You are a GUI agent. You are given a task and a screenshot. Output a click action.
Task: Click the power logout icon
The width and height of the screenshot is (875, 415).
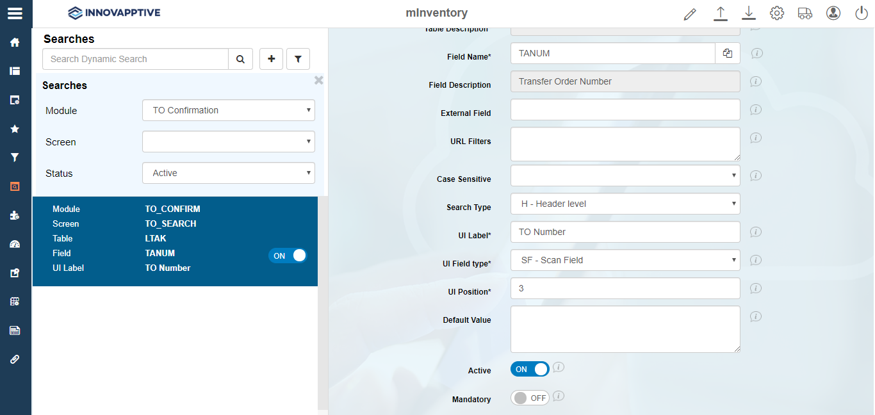pyautogui.click(x=861, y=13)
